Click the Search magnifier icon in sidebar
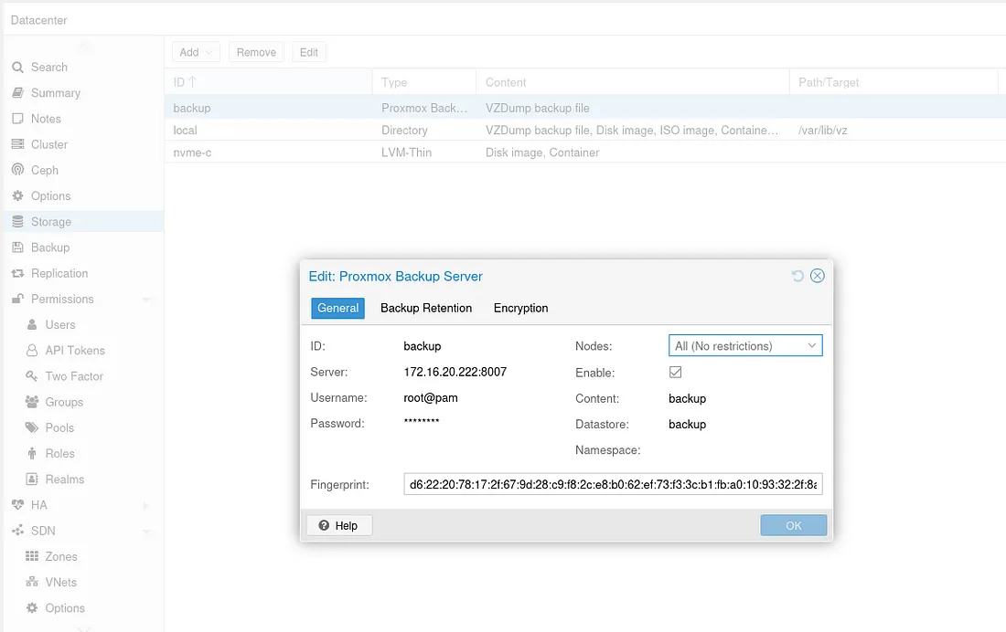 click(x=17, y=68)
